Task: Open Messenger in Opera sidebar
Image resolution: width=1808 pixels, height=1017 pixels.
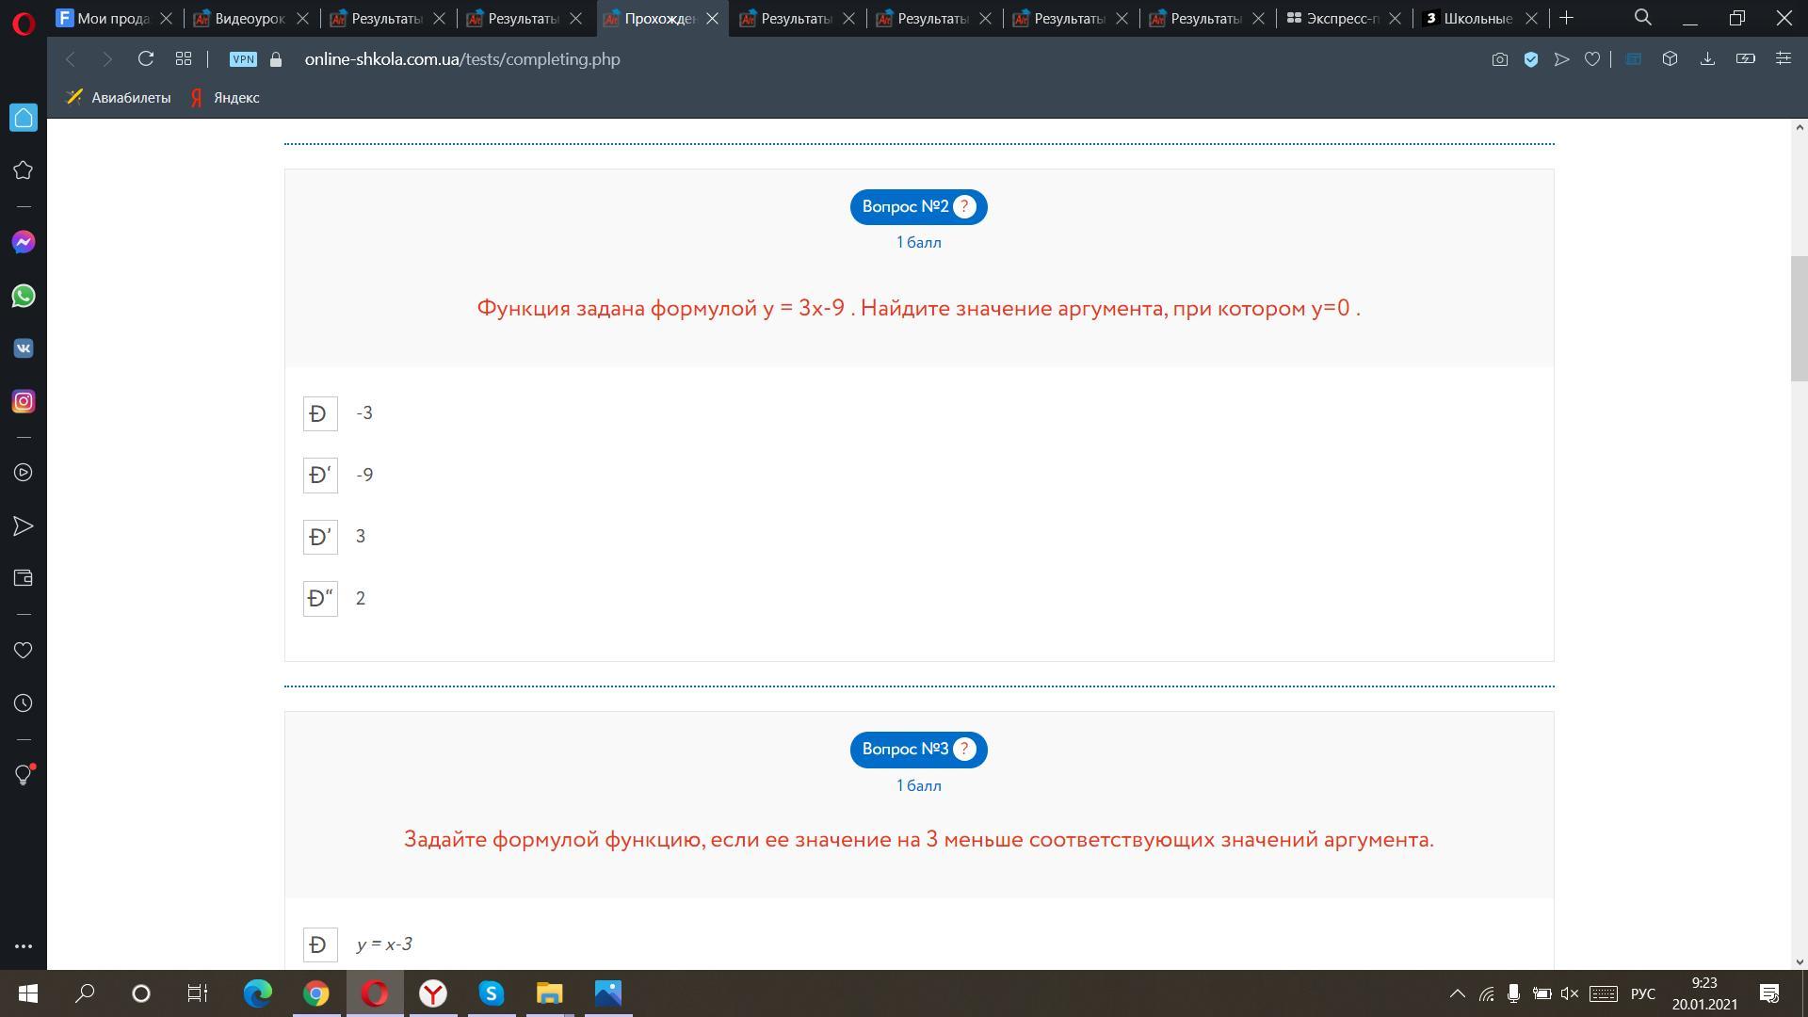Action: point(24,243)
